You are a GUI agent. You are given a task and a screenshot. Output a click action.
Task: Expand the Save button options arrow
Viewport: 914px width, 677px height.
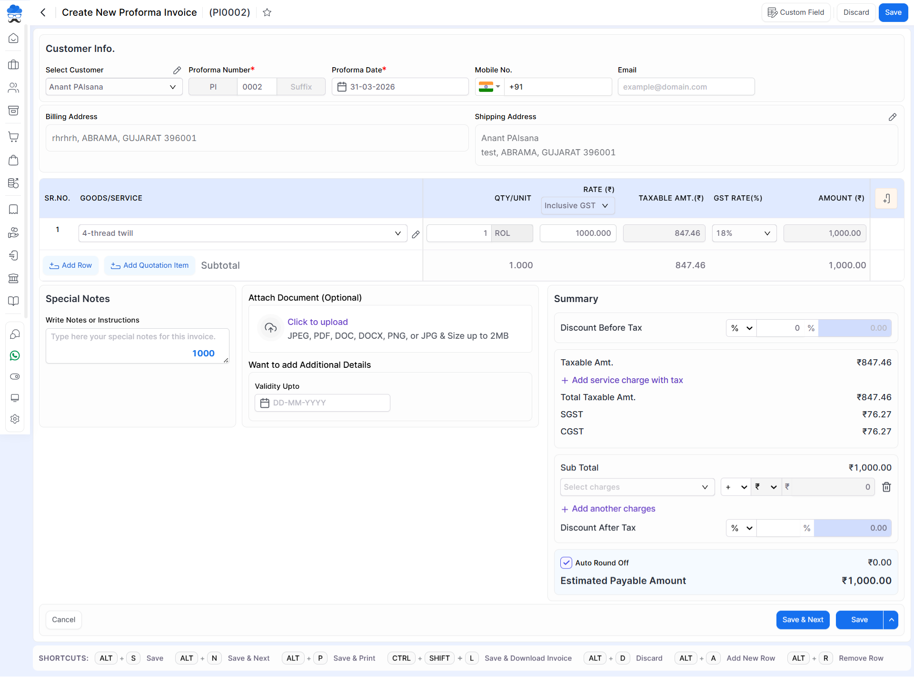point(891,620)
